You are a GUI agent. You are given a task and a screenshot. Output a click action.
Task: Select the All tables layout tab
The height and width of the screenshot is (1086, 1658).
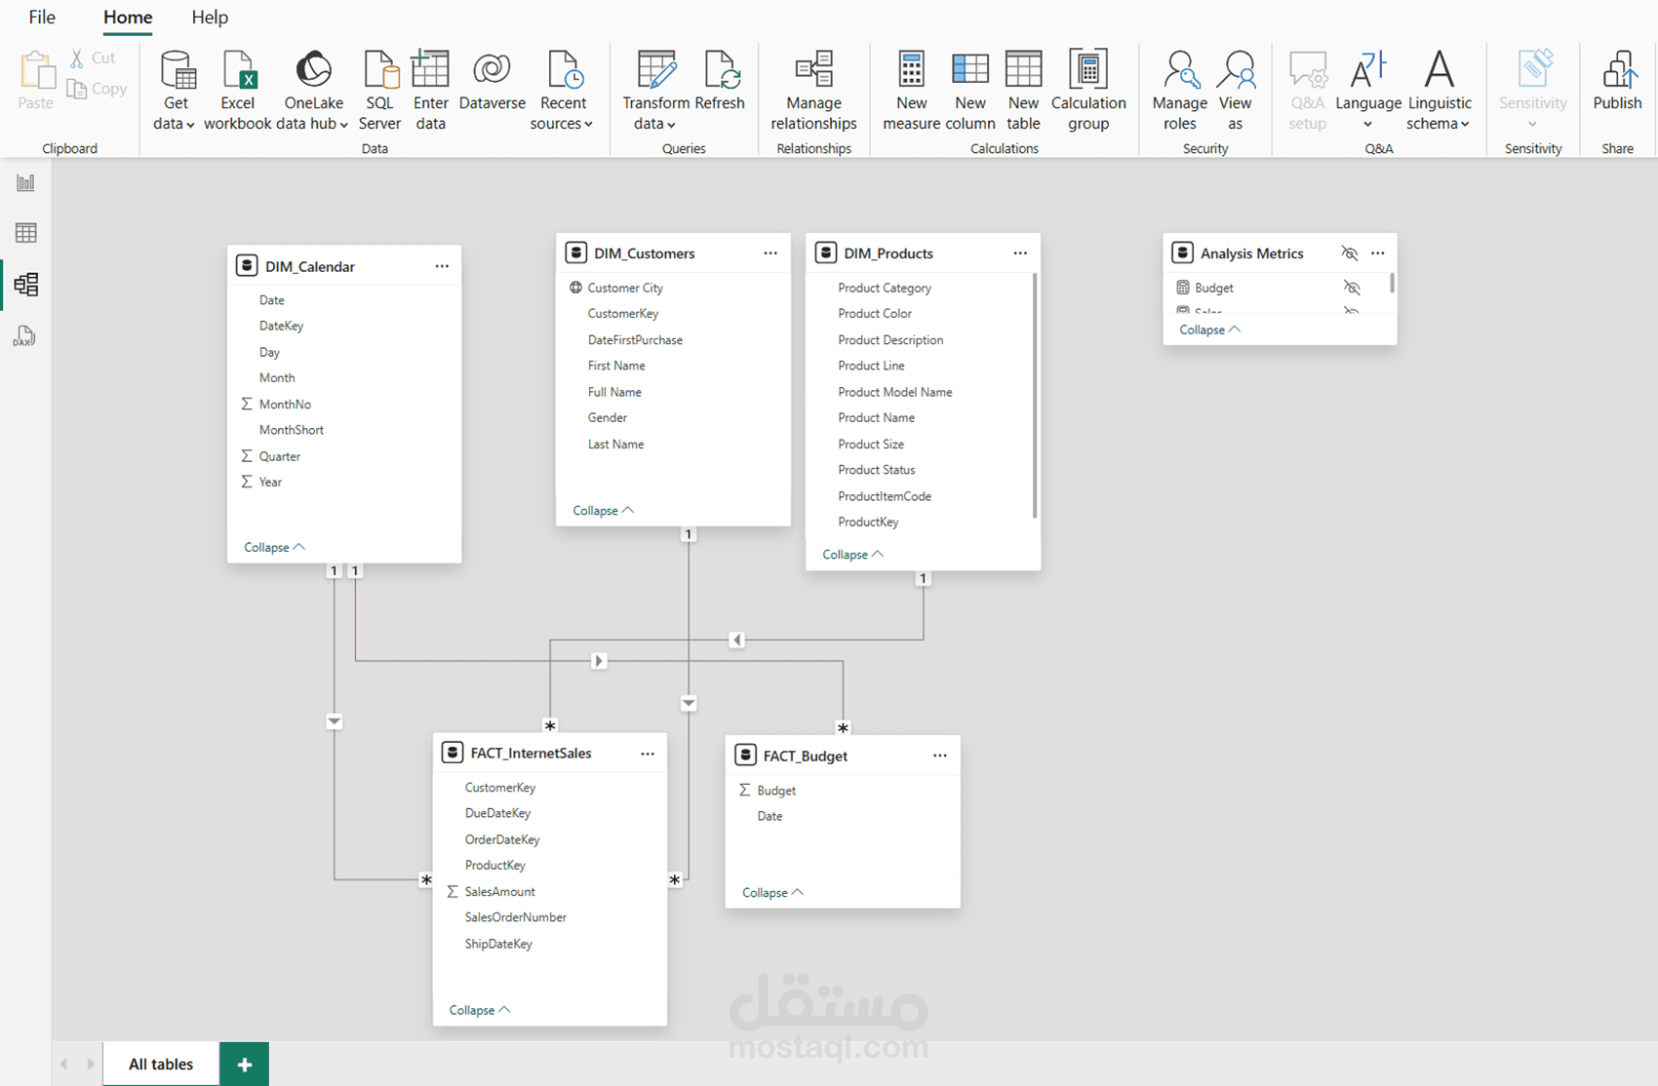(161, 1064)
